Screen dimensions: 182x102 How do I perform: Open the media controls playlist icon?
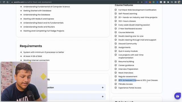coord(172,2)
